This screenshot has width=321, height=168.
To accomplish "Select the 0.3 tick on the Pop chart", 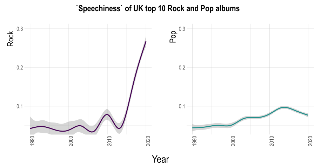I will pyautogui.click(x=182, y=29).
